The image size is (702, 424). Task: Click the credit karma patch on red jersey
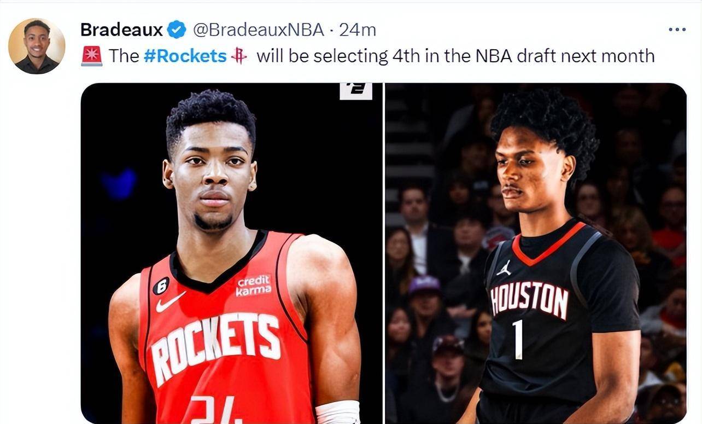(253, 286)
